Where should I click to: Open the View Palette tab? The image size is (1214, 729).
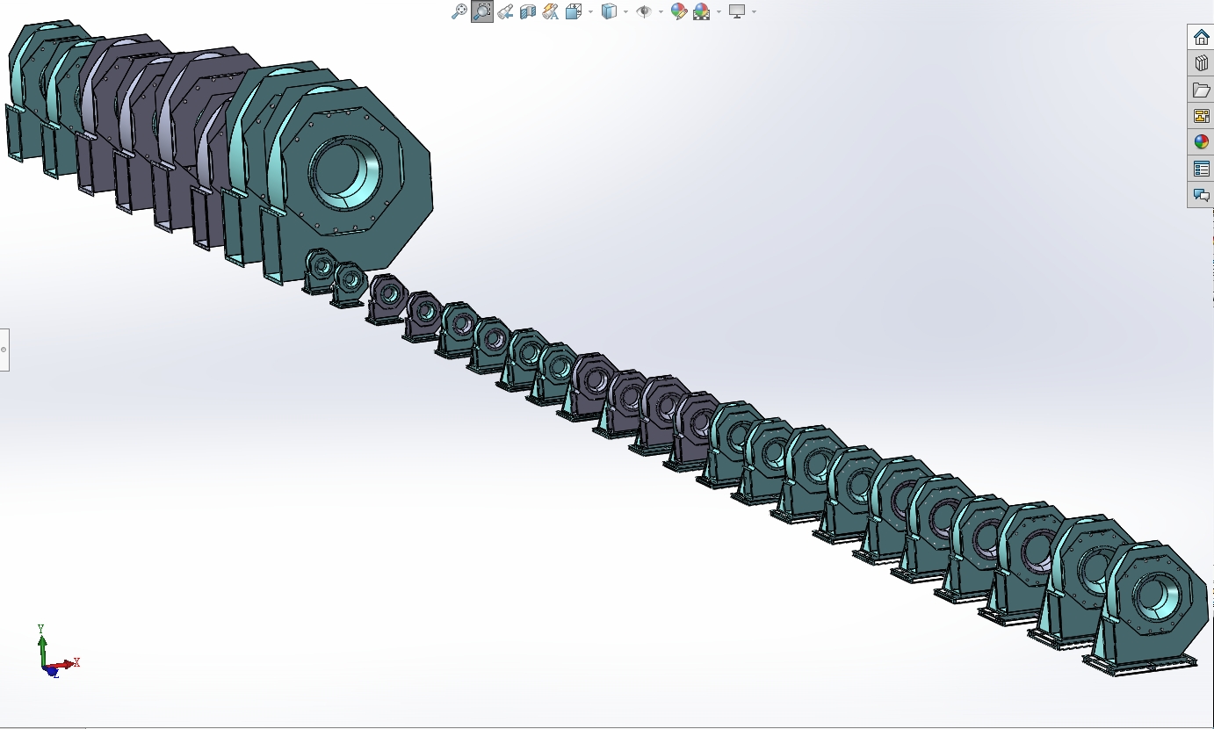point(1201,116)
